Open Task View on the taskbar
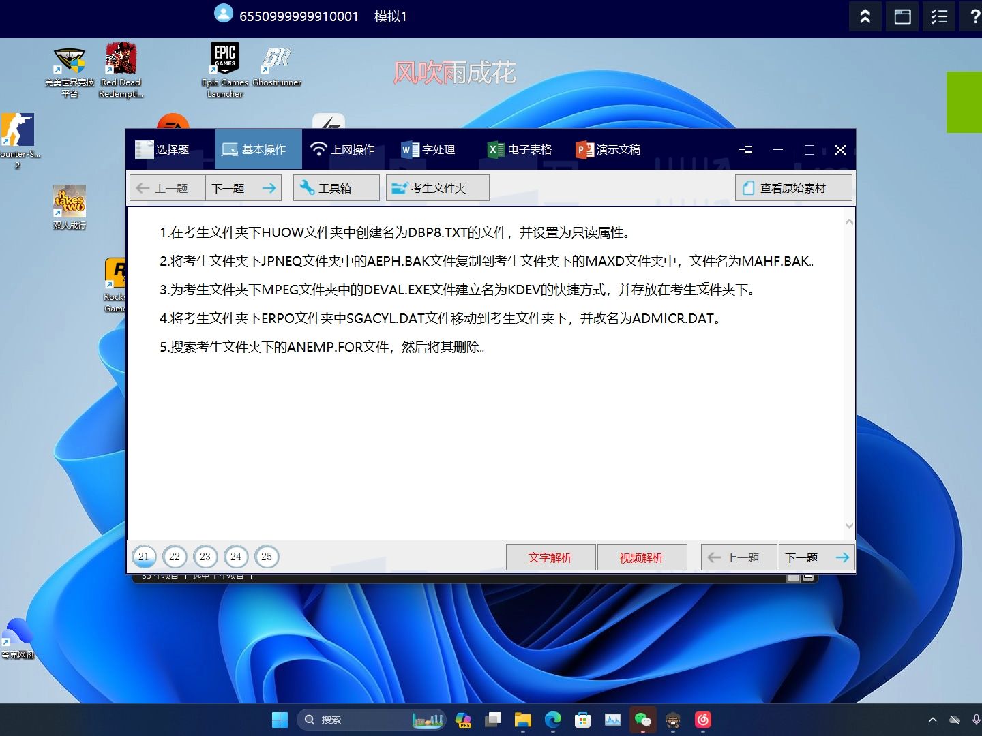Screen dimensions: 982x736 pyautogui.click(x=494, y=720)
